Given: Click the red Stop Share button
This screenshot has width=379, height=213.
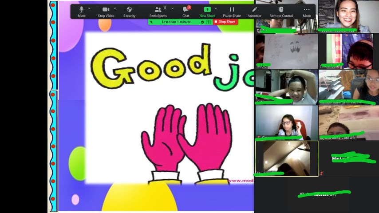Looking at the screenshot, I should [225, 22].
